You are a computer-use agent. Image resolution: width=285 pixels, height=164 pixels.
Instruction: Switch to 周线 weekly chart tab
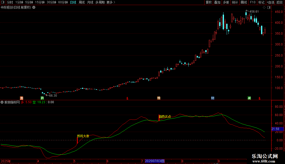pos(82,2)
